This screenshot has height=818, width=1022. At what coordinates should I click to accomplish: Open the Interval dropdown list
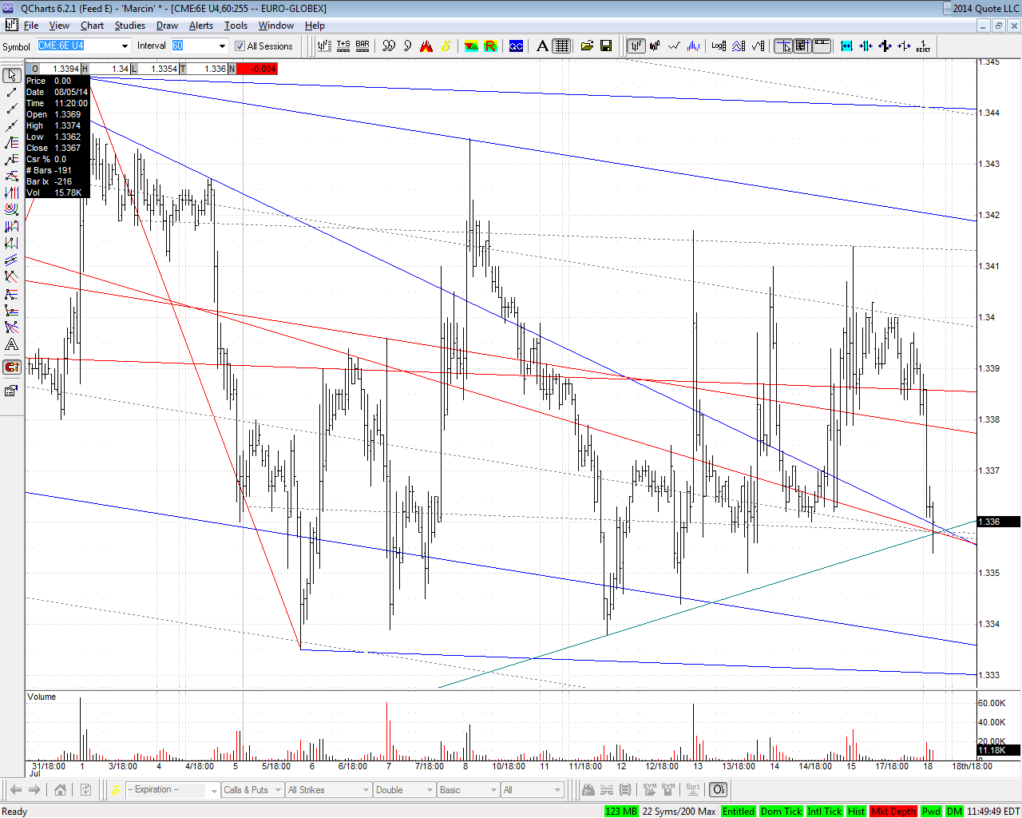[x=223, y=46]
